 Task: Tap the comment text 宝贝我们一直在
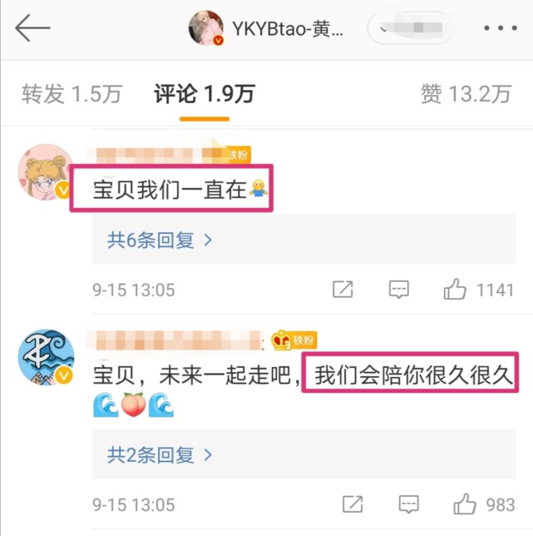(x=170, y=190)
